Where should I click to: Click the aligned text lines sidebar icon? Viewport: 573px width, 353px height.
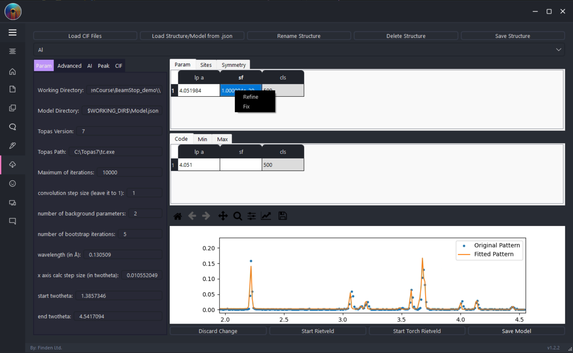coord(12,51)
